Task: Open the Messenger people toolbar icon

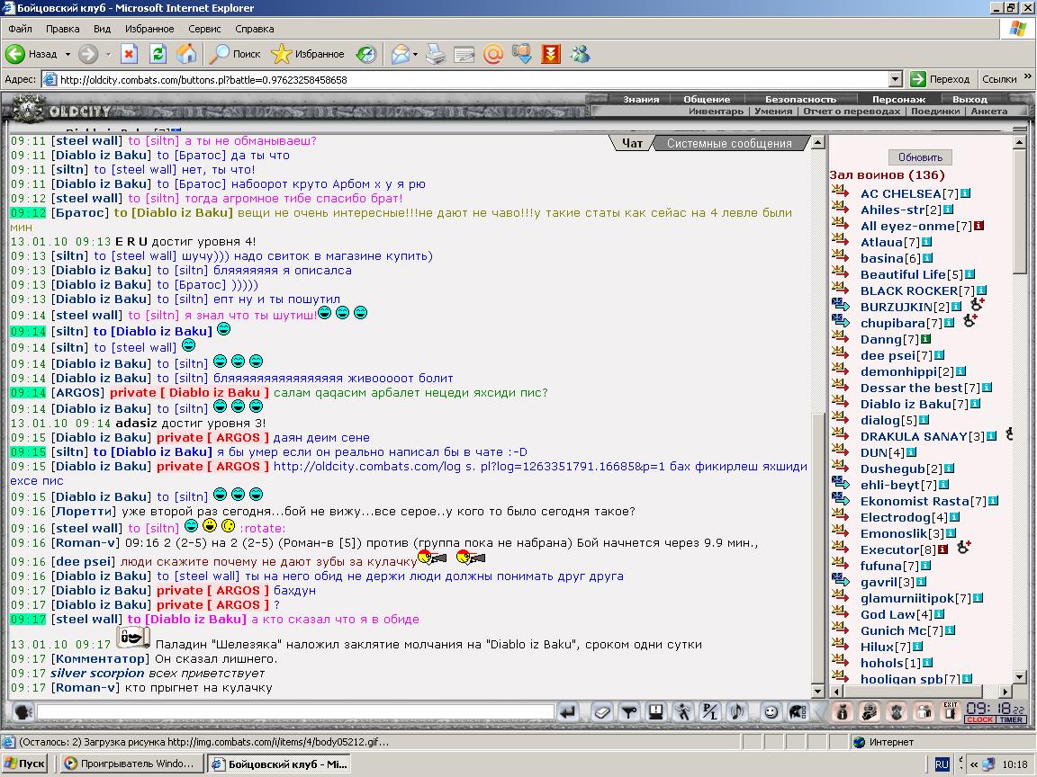Action: pos(580,54)
